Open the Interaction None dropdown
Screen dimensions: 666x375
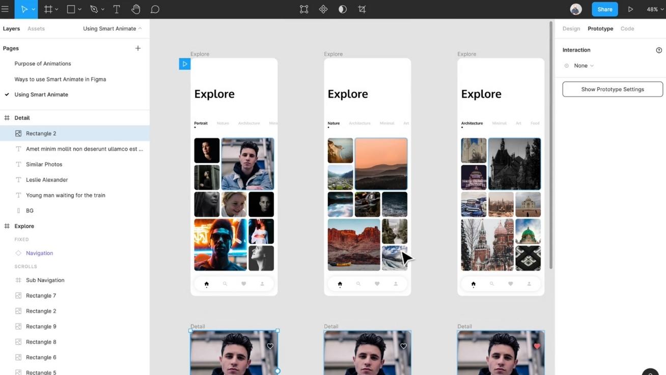(x=580, y=65)
